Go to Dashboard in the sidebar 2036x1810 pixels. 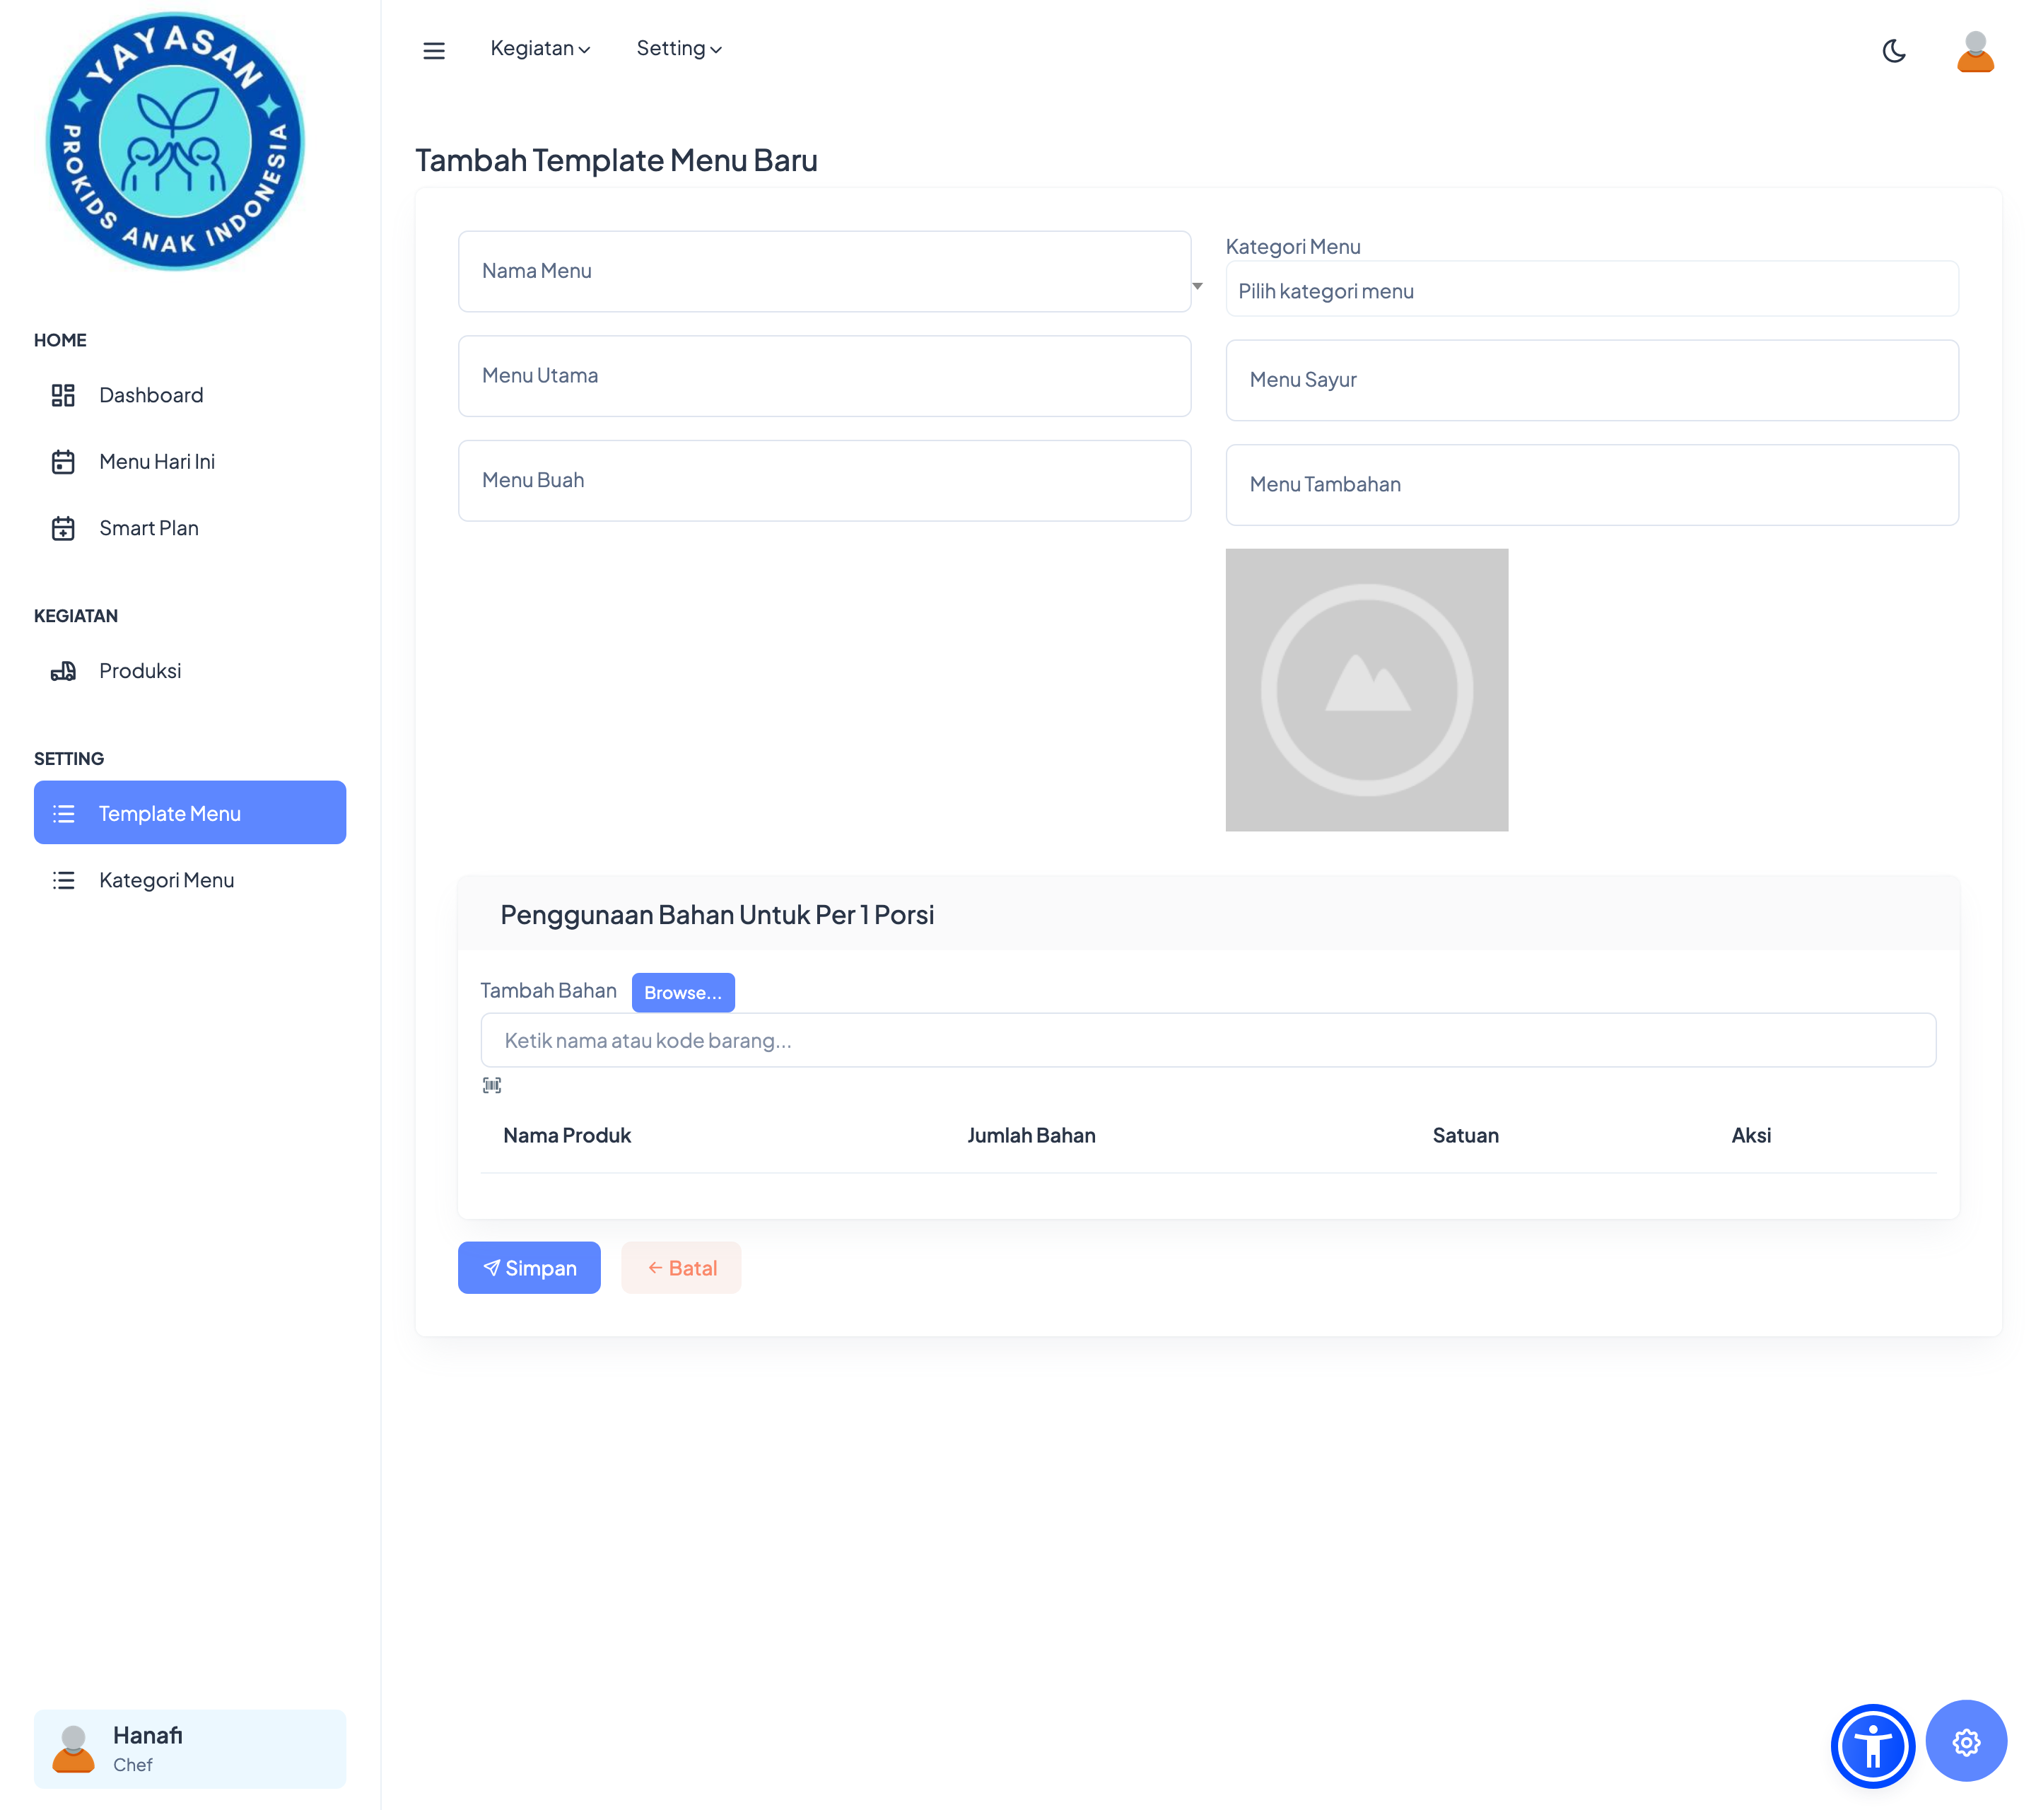click(x=151, y=395)
